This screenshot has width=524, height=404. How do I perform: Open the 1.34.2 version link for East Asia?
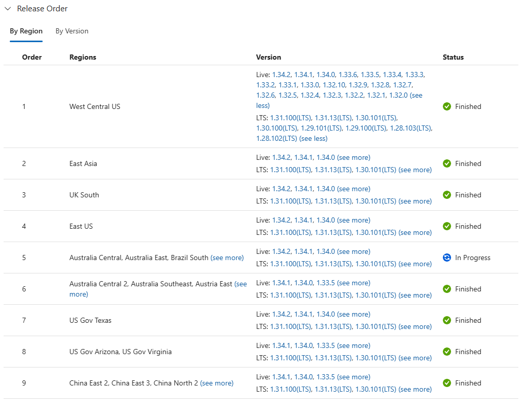pyautogui.click(x=281, y=157)
